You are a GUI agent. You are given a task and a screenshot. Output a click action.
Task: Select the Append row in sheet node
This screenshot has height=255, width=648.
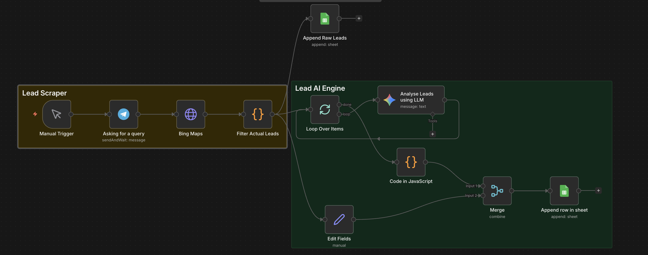[564, 191]
